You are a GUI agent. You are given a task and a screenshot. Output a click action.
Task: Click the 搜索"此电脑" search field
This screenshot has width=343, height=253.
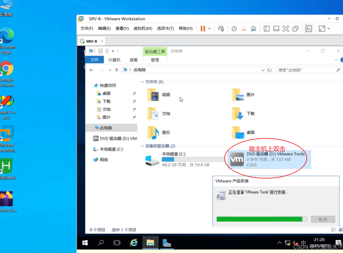point(309,70)
